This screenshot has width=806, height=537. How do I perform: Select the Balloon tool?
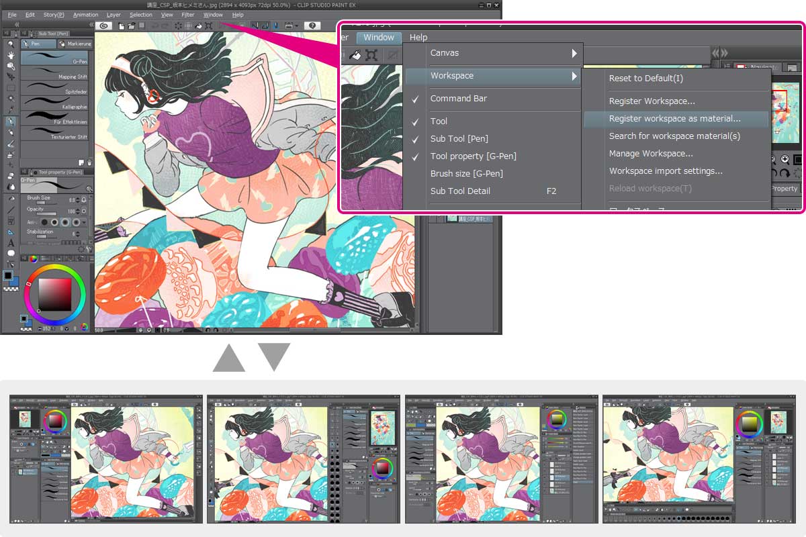tap(11, 253)
